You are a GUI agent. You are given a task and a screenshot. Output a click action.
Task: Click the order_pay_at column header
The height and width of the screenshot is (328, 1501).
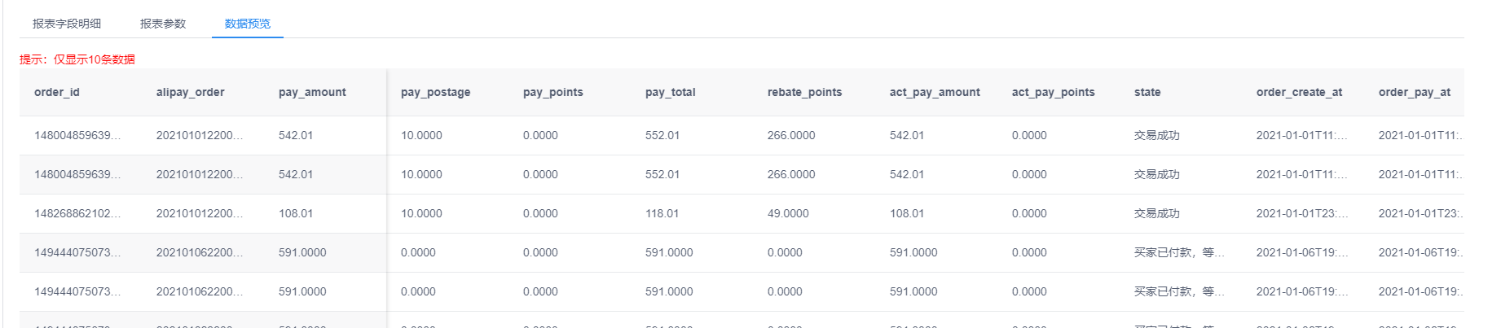[1414, 92]
